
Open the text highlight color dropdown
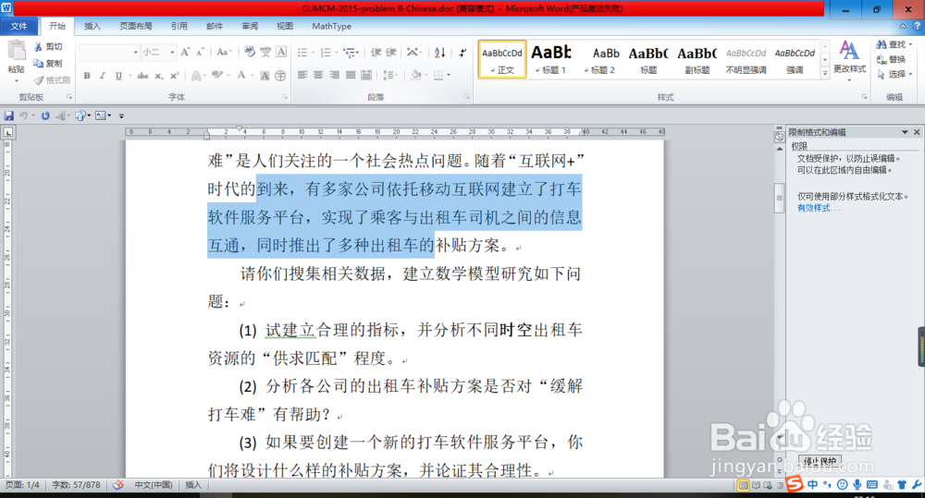click(x=228, y=76)
